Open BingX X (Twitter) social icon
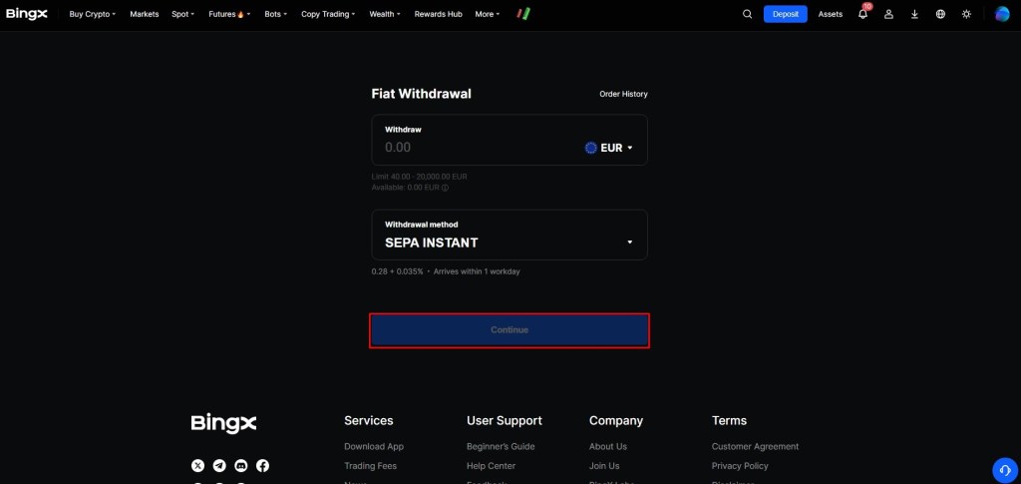Screen dimensions: 1021x484 click(x=198, y=466)
